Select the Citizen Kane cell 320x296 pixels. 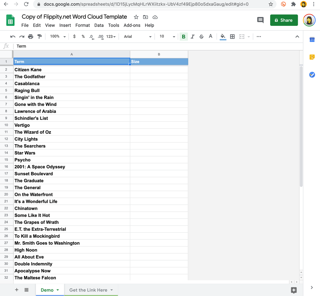point(71,70)
